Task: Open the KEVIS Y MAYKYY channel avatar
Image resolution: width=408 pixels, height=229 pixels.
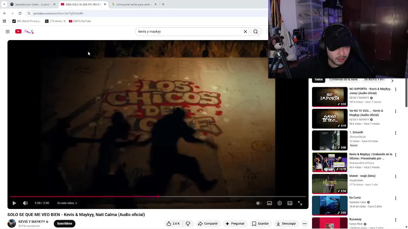Action: point(12,223)
